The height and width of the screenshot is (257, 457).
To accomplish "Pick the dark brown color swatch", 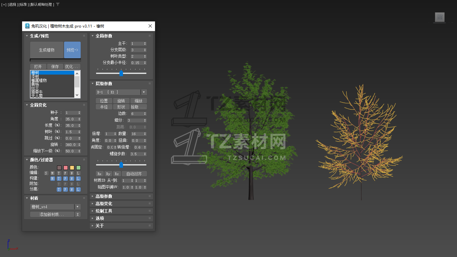I will click(59, 168).
